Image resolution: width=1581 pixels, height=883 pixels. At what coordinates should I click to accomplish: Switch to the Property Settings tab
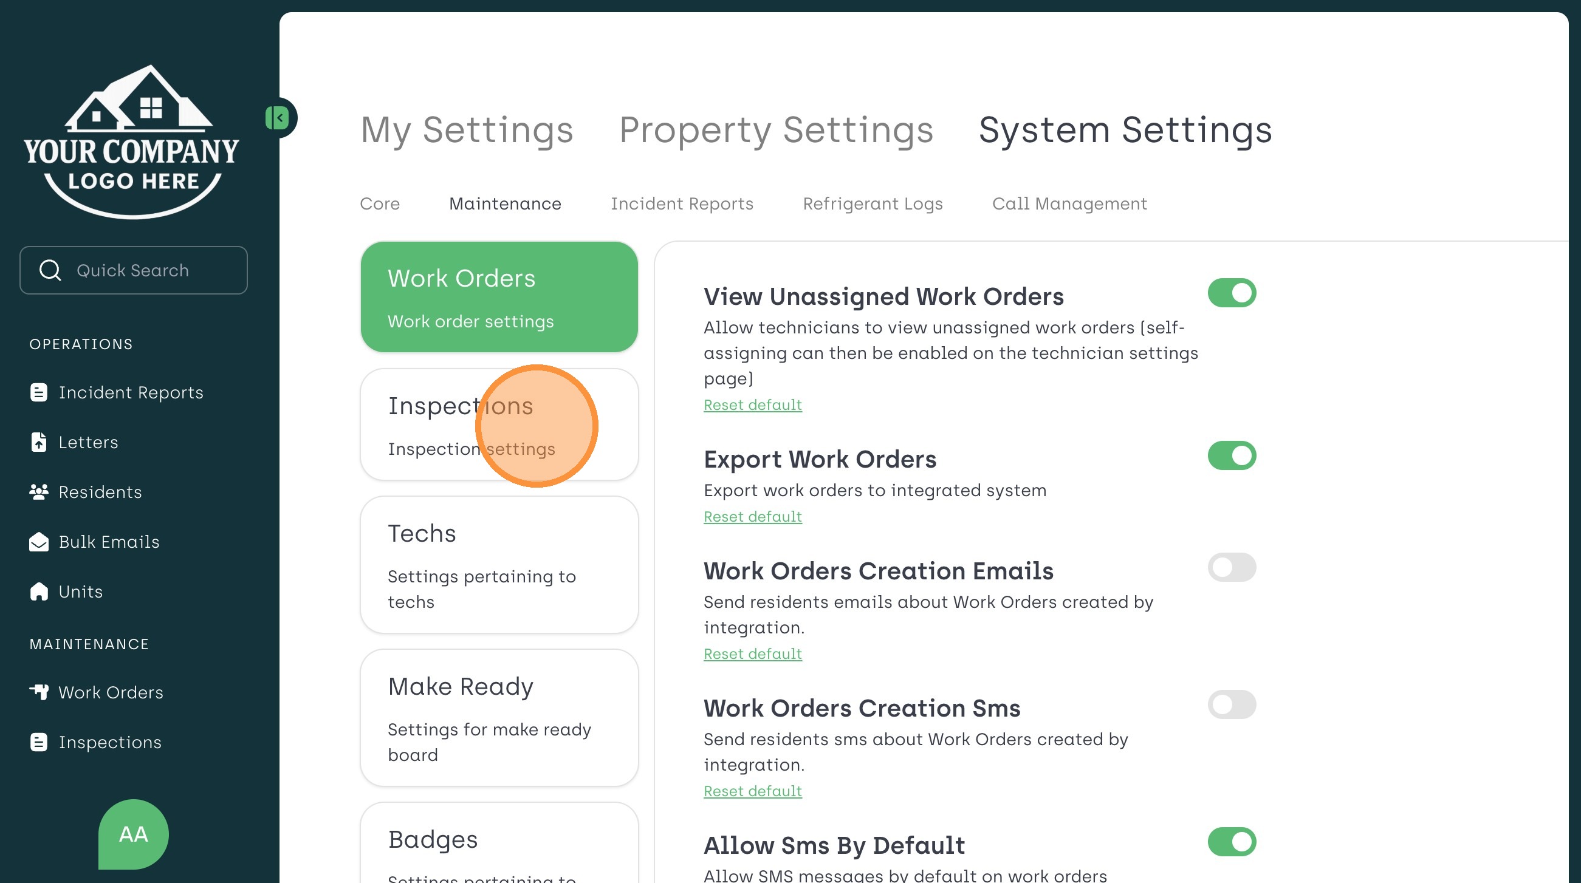pos(776,130)
